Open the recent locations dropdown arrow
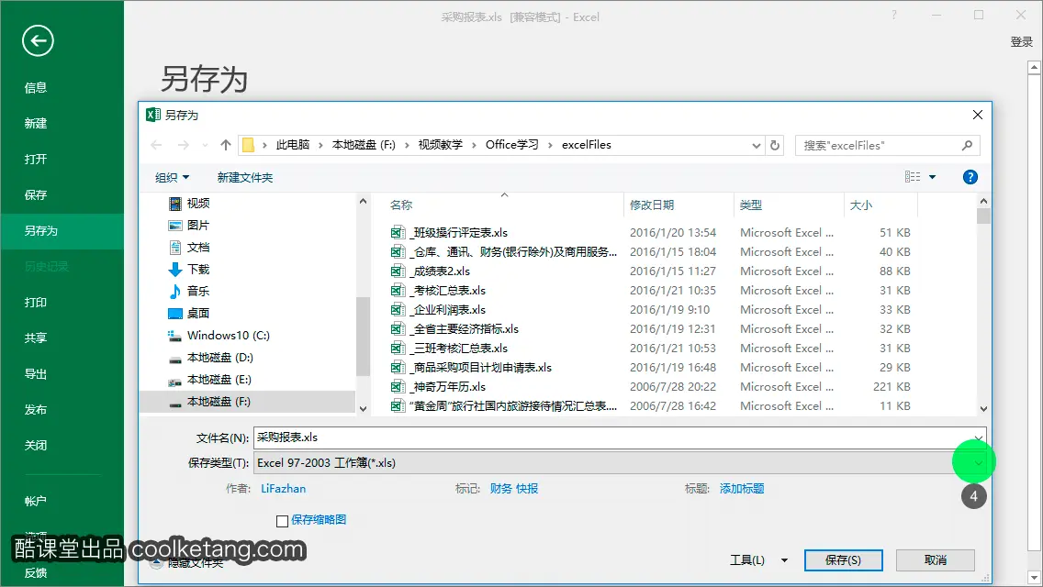Image resolution: width=1043 pixels, height=587 pixels. pyautogui.click(x=205, y=145)
